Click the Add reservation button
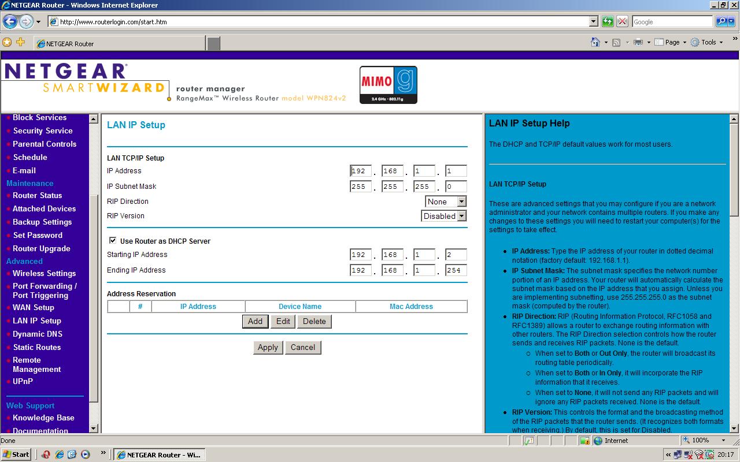This screenshot has height=462, width=740. click(255, 322)
